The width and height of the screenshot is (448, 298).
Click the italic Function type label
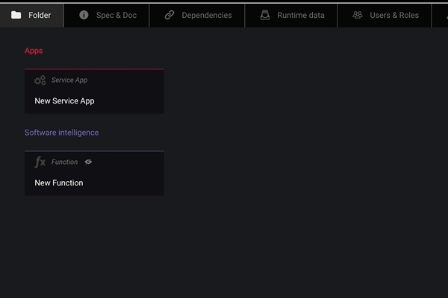[64, 162]
